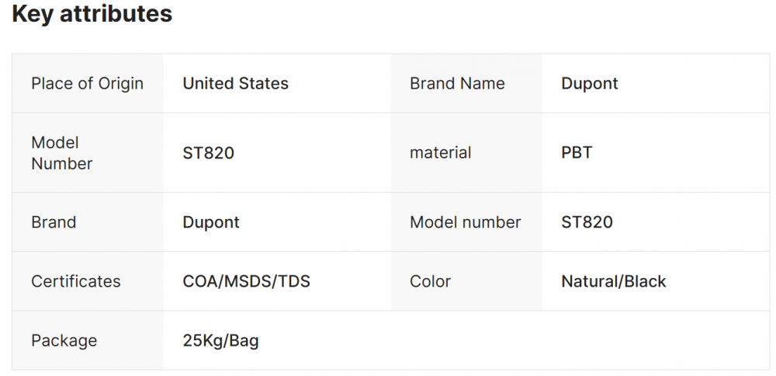Select the PBT material value
Image resolution: width=776 pixels, height=376 pixels.
click(x=577, y=153)
